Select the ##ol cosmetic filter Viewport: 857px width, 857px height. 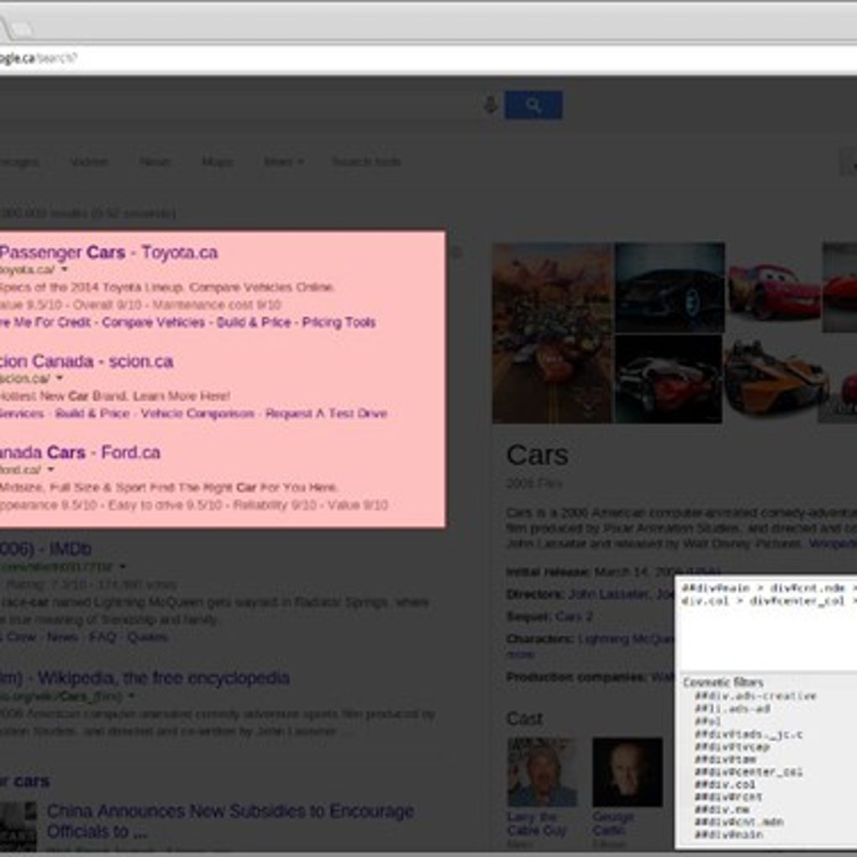pos(707,722)
